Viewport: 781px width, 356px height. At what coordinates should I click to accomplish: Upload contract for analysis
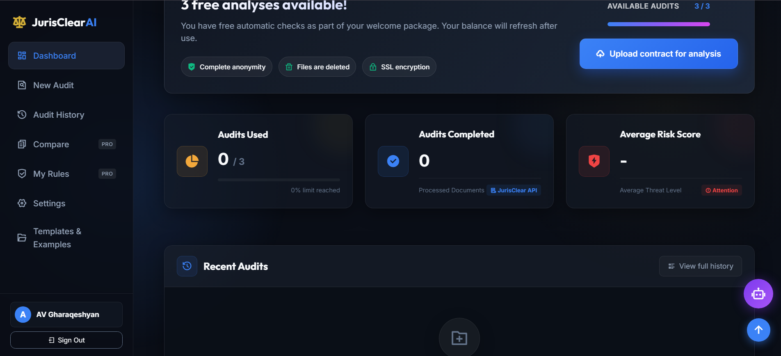coord(658,54)
